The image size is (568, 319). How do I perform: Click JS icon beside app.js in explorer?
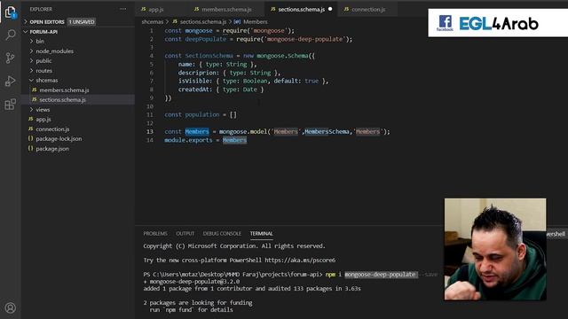(31, 119)
